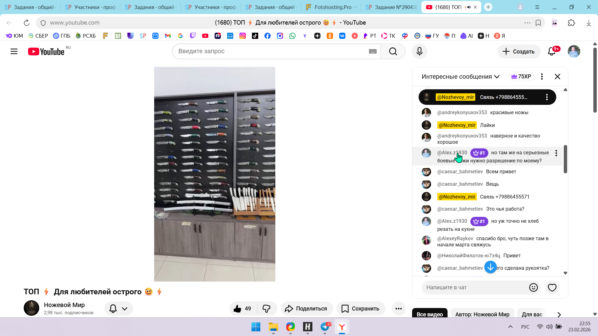Open the Ножевой Мир channel link
Image resolution: width=598 pixels, height=336 pixels.
tap(64, 305)
